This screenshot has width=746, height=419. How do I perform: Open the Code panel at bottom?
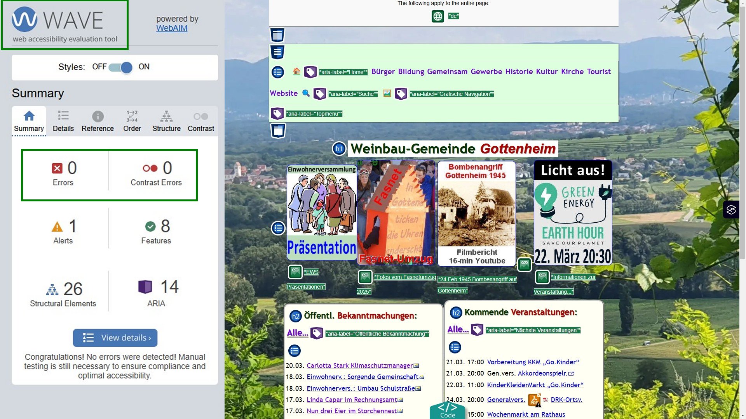coord(447,410)
